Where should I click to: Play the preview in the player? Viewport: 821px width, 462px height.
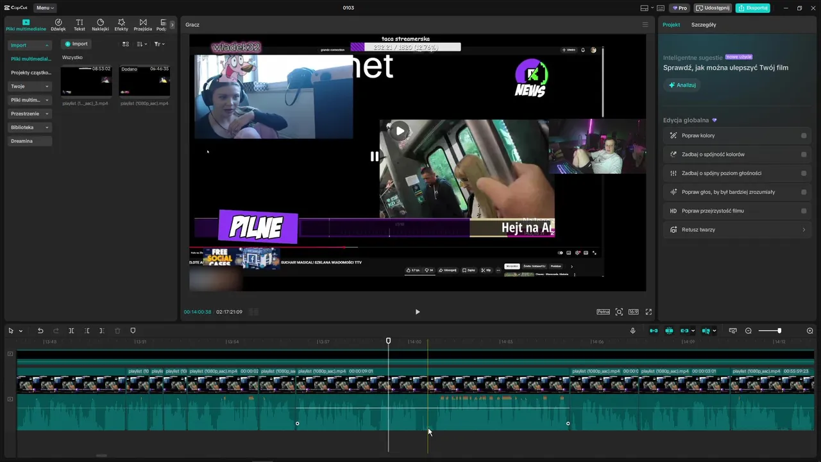coord(418,312)
